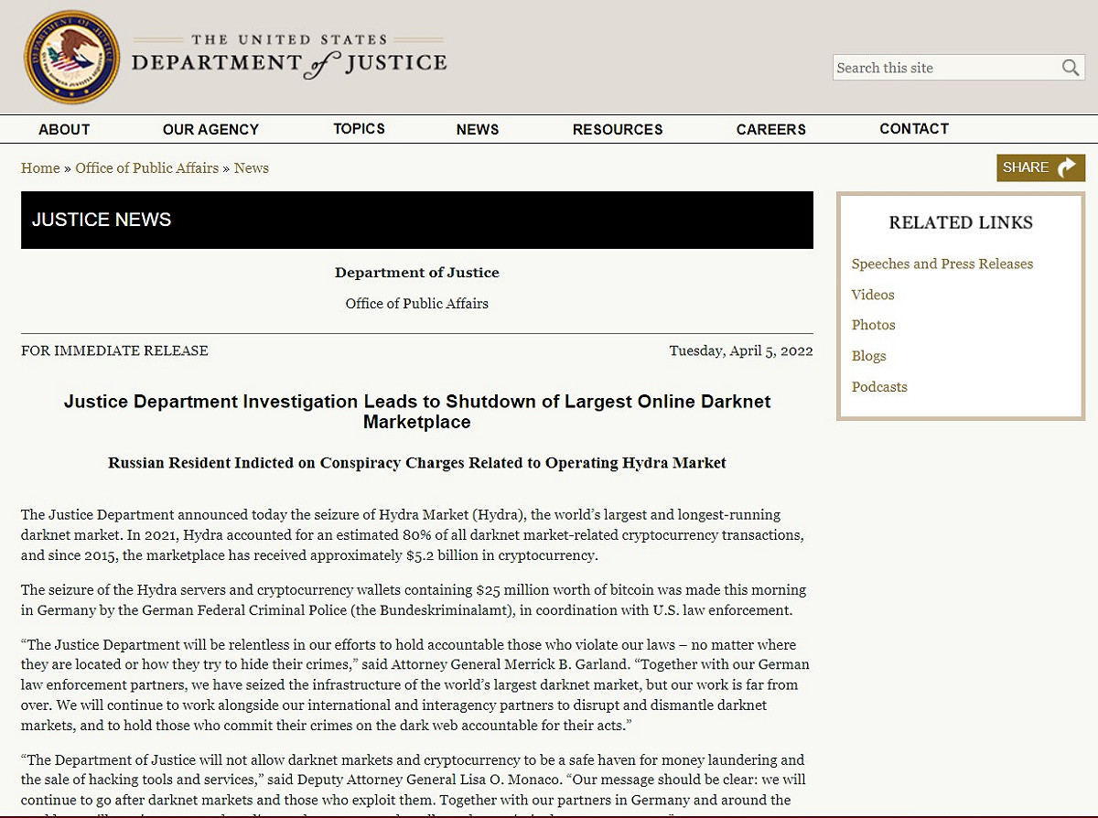Viewport: 1098px width, 818px height.
Task: Open the Photos related link
Action: [x=874, y=325]
